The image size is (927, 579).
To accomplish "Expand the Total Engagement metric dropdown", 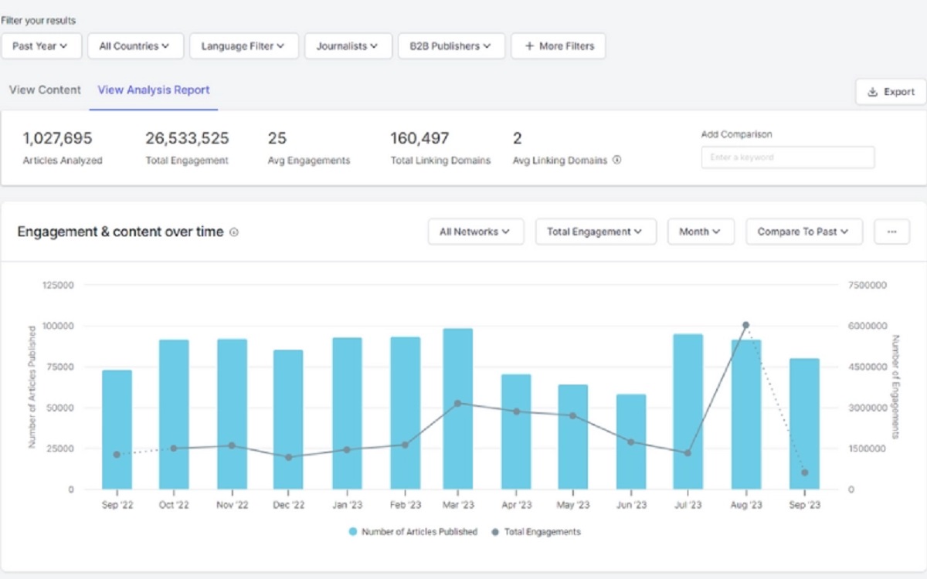I will tap(596, 232).
